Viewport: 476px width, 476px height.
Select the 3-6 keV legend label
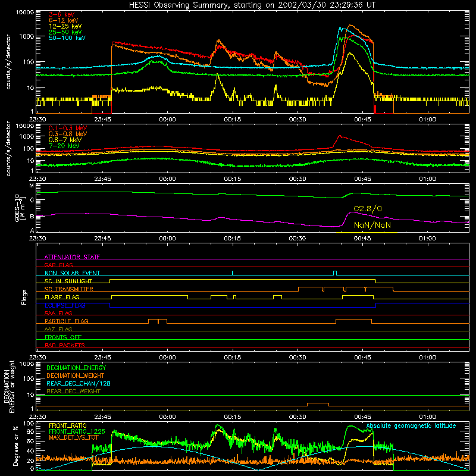(x=61, y=14)
